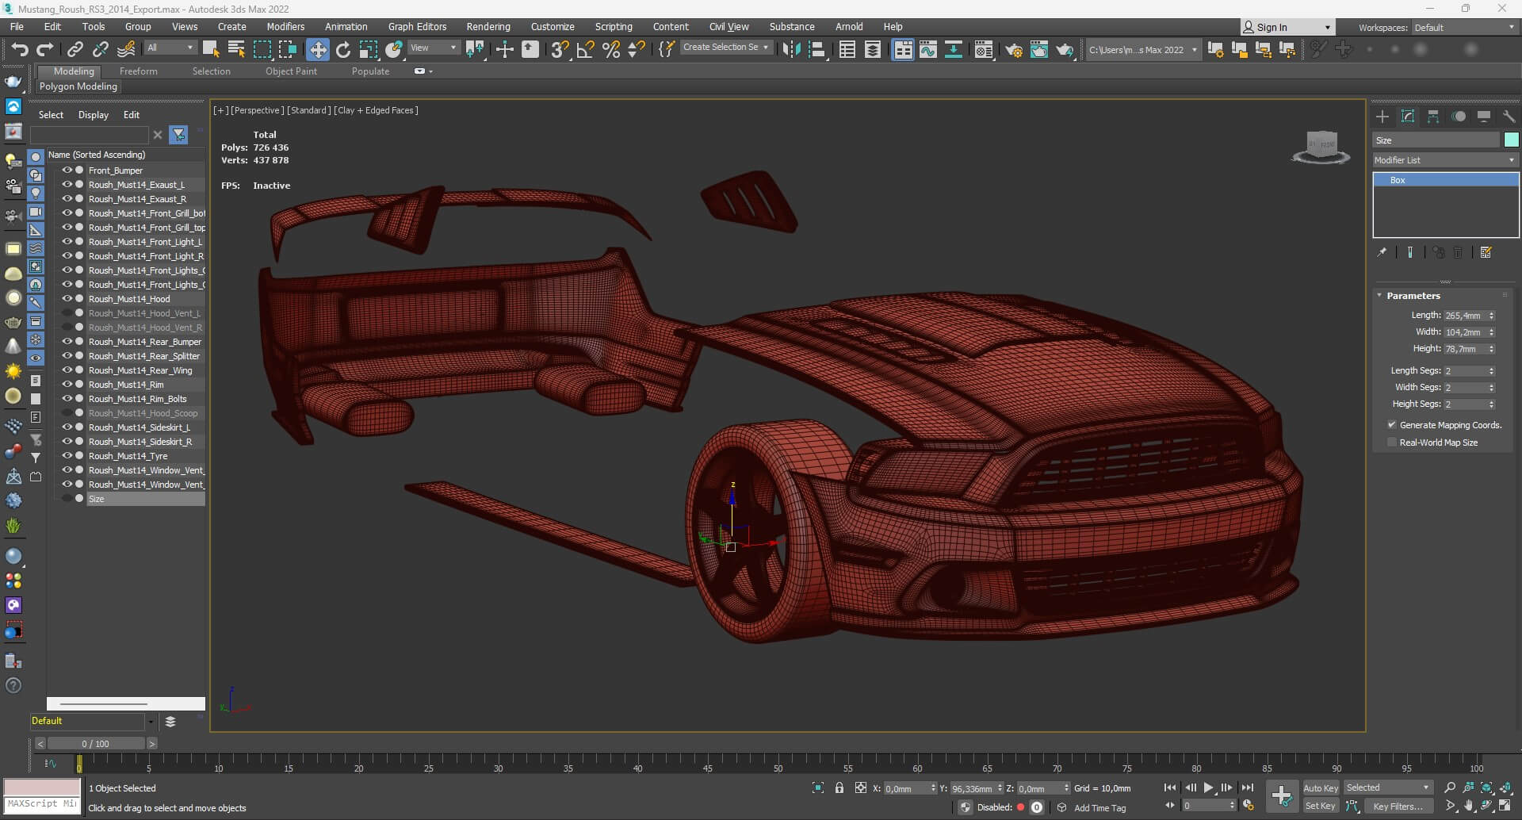Screen dimensions: 1522x820
Task: Click the Redo arrow icon
Action: click(x=44, y=49)
